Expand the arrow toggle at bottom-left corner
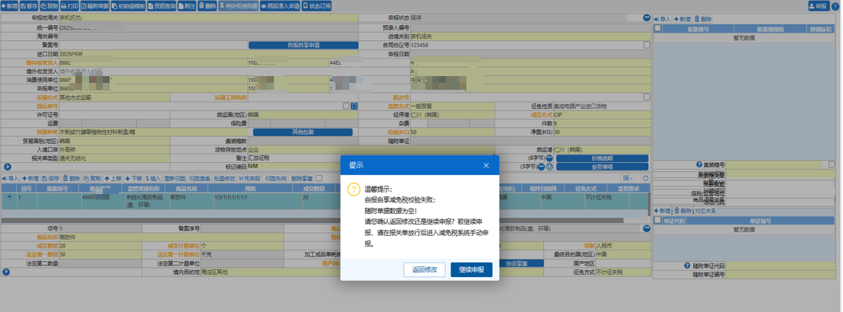 [6, 271]
